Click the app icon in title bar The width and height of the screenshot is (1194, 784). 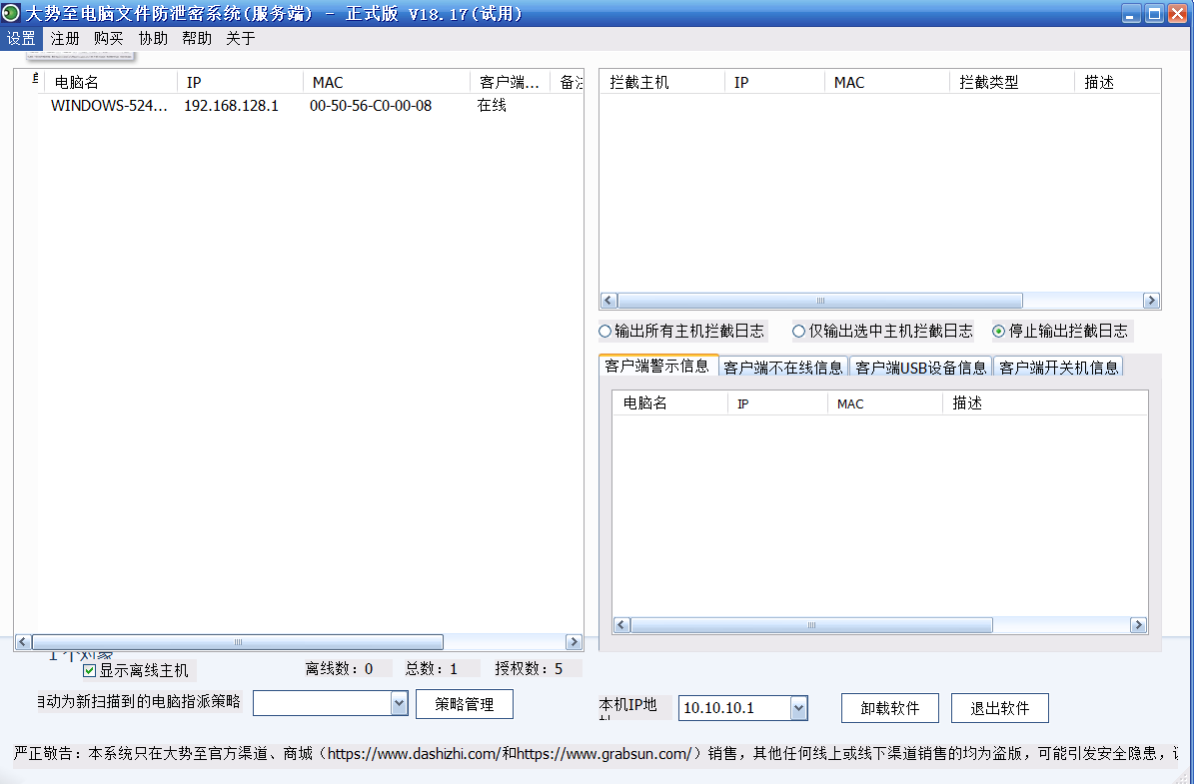[x=11, y=14]
